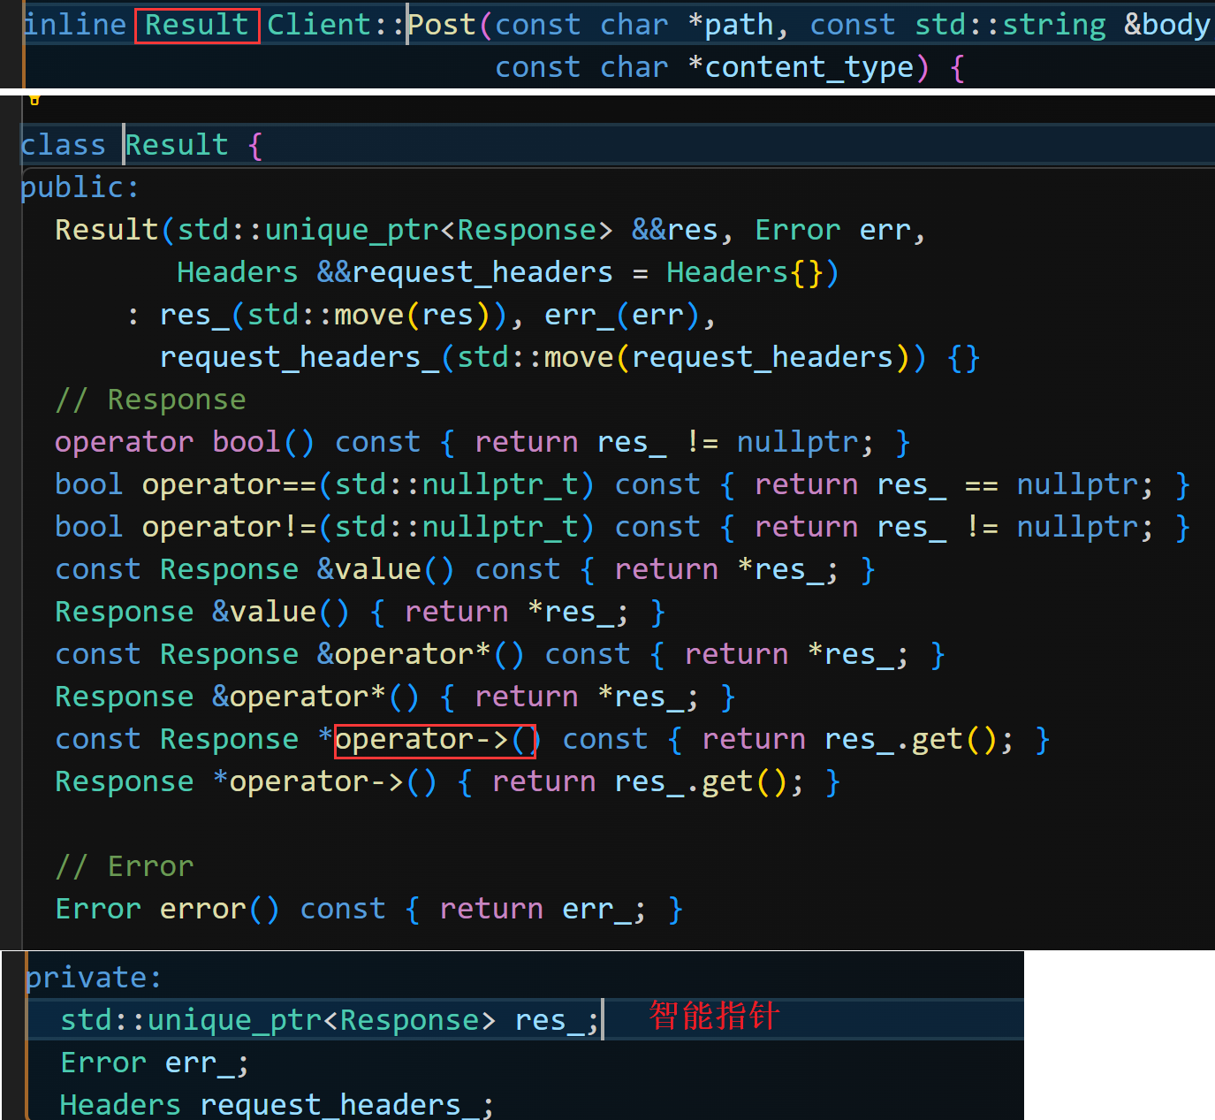Click the 'err_;' member declaration
The width and height of the screenshot is (1215, 1120).
207,1063
